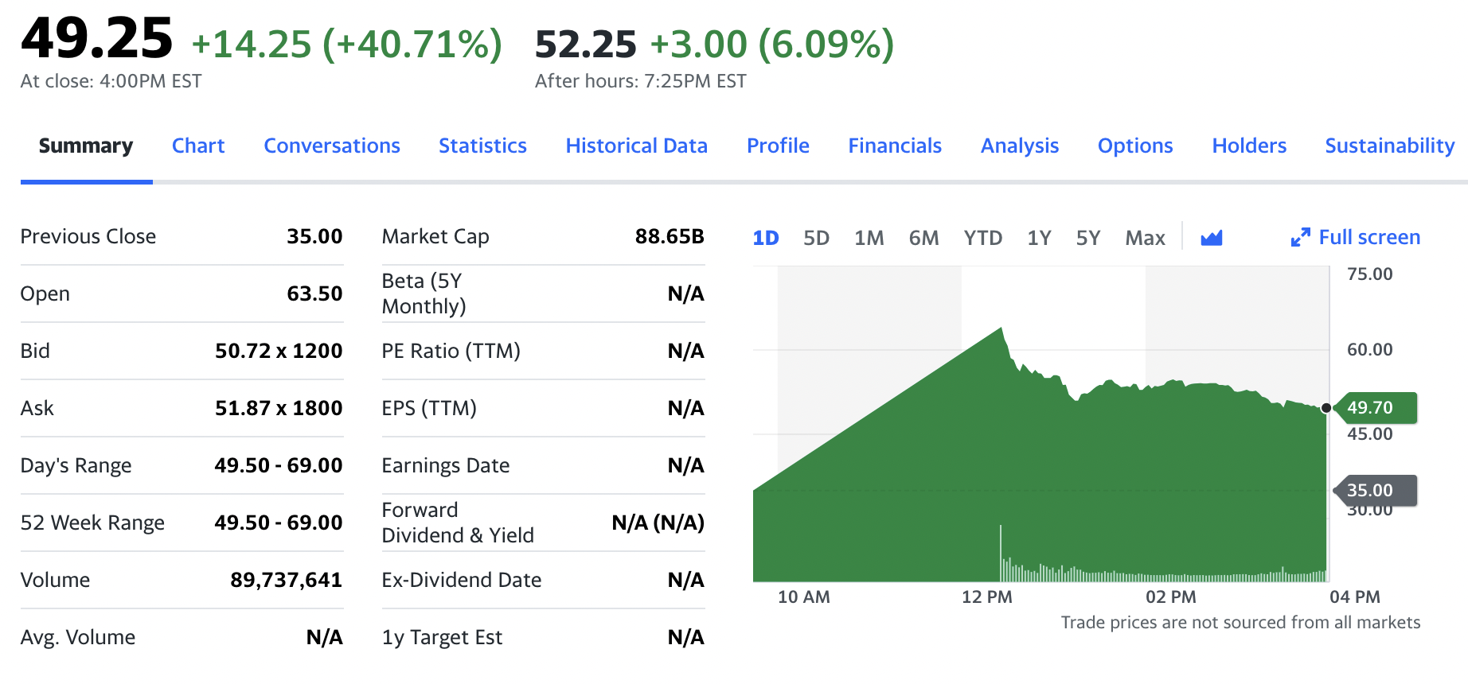This screenshot has width=1468, height=684.
Task: Click the Ex-Dividend Date label
Action: pos(462,580)
